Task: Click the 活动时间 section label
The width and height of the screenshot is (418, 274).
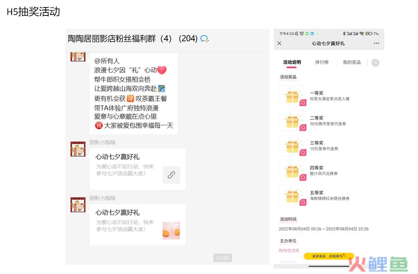Action: 288,219
